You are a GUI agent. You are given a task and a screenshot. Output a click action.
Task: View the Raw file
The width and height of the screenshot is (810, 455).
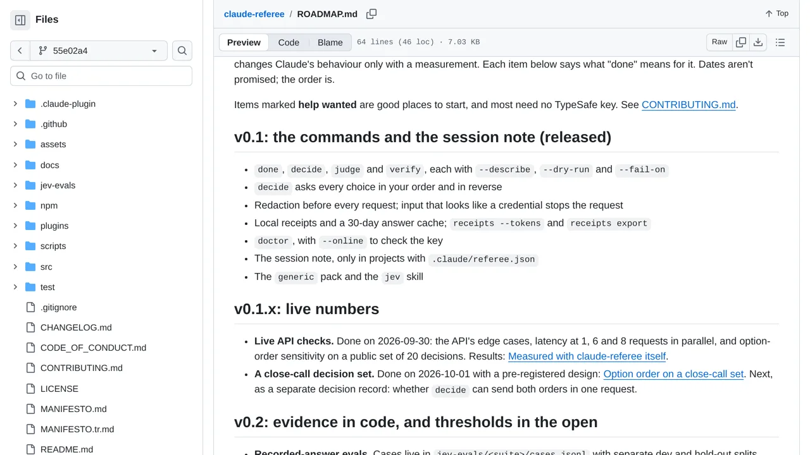[x=720, y=42]
